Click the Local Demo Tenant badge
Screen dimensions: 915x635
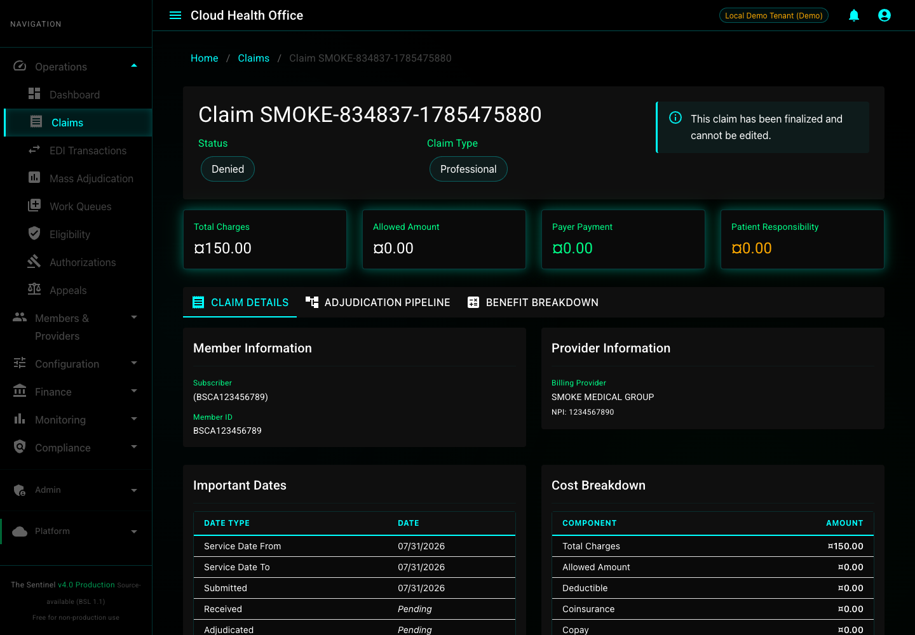[x=773, y=15]
